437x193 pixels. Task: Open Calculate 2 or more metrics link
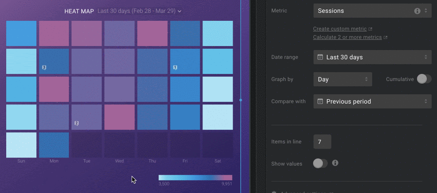(x=347, y=37)
